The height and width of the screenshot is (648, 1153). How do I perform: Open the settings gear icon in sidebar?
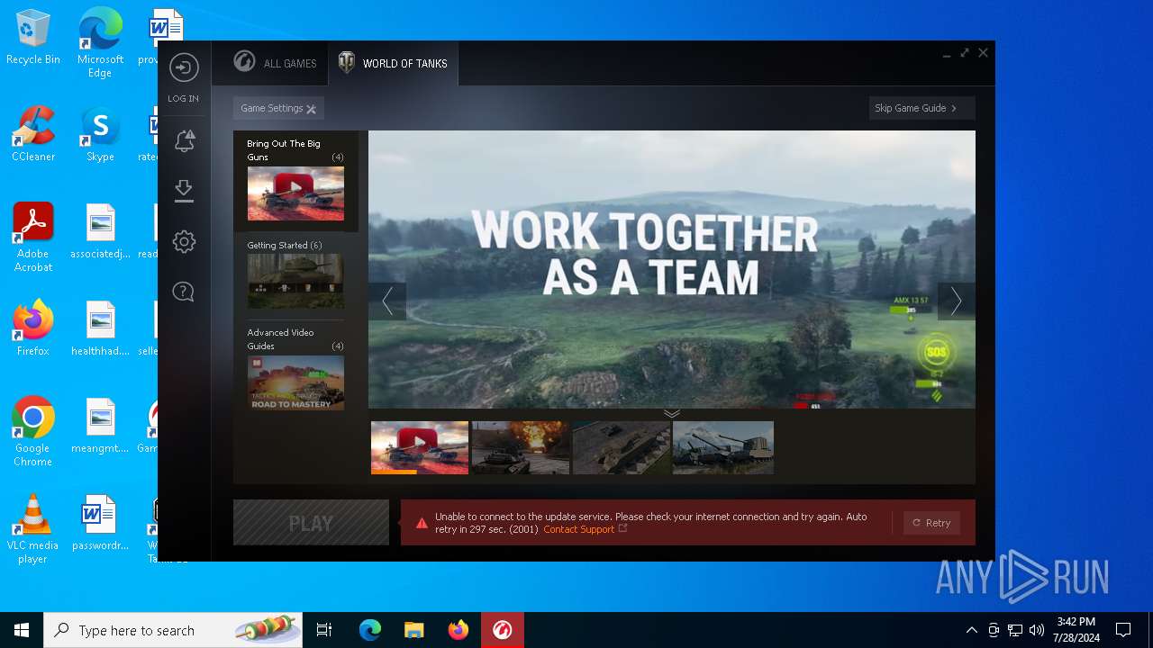coord(184,241)
